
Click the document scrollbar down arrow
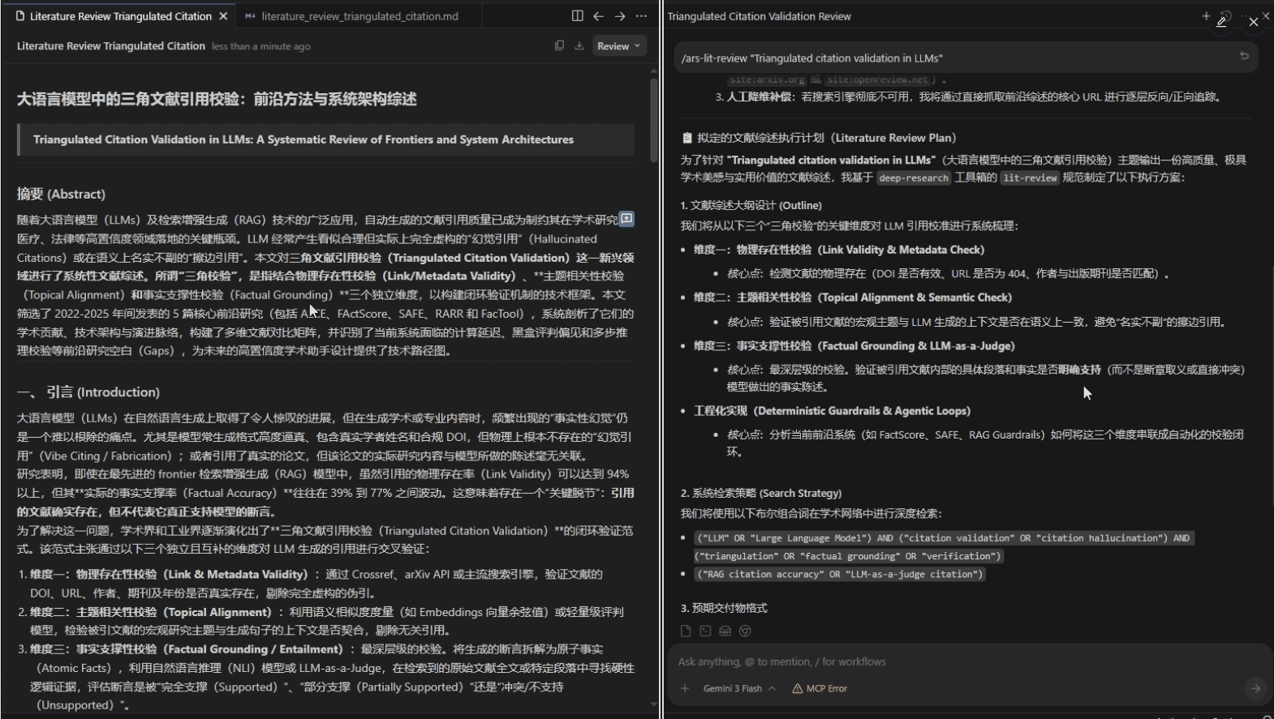654,704
